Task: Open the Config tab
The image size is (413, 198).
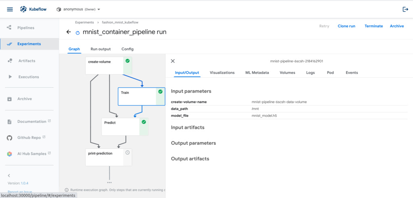Action: [127, 49]
